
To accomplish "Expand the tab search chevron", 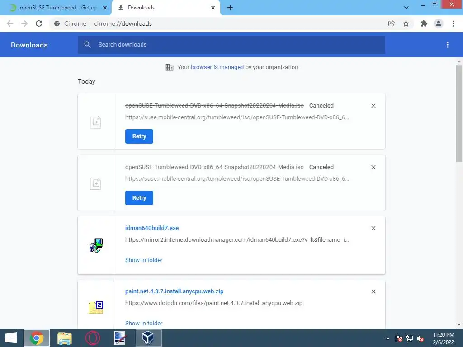I will click(x=406, y=8).
